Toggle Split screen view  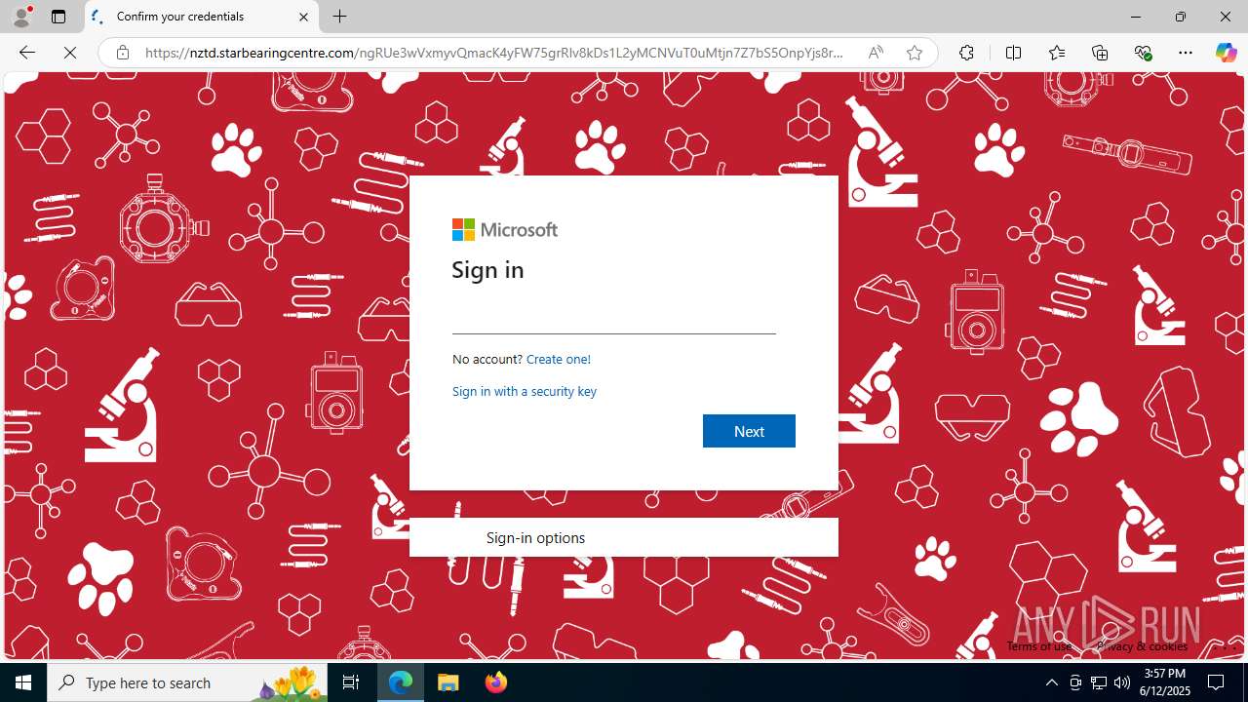point(1013,53)
